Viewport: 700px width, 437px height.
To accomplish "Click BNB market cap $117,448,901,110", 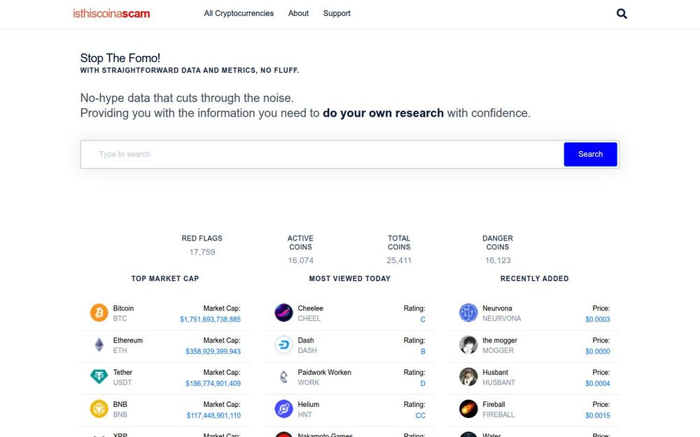I will click(x=213, y=415).
